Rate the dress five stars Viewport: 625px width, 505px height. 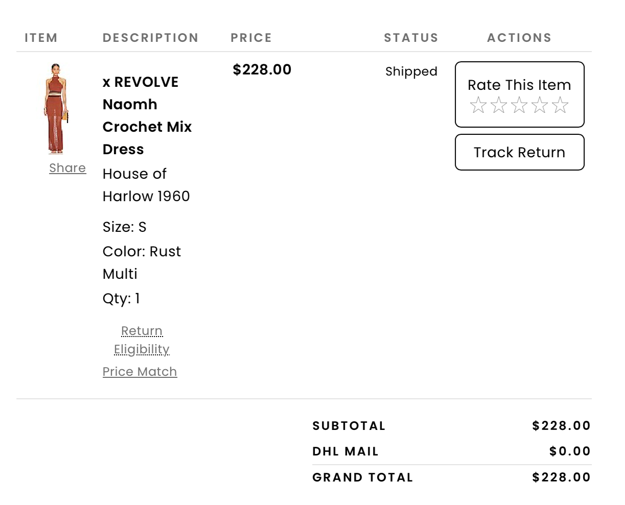[560, 105]
